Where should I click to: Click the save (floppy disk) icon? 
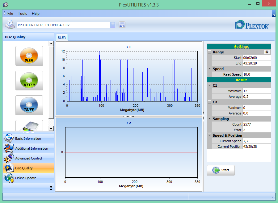click(122, 25)
